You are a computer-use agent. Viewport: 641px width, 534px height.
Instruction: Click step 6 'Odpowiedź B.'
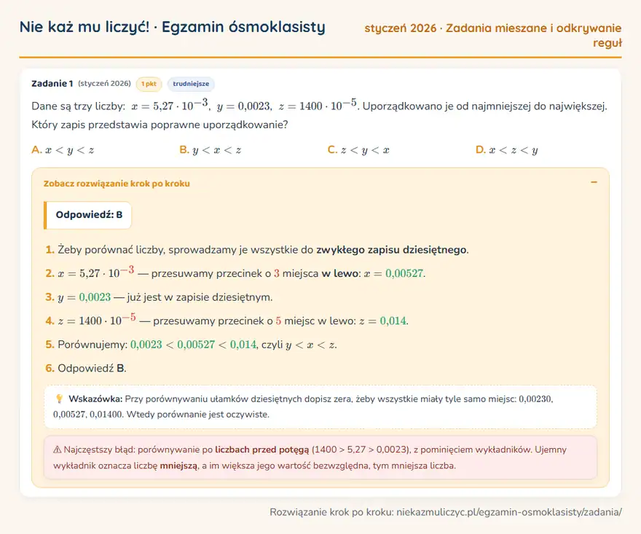coord(86,368)
